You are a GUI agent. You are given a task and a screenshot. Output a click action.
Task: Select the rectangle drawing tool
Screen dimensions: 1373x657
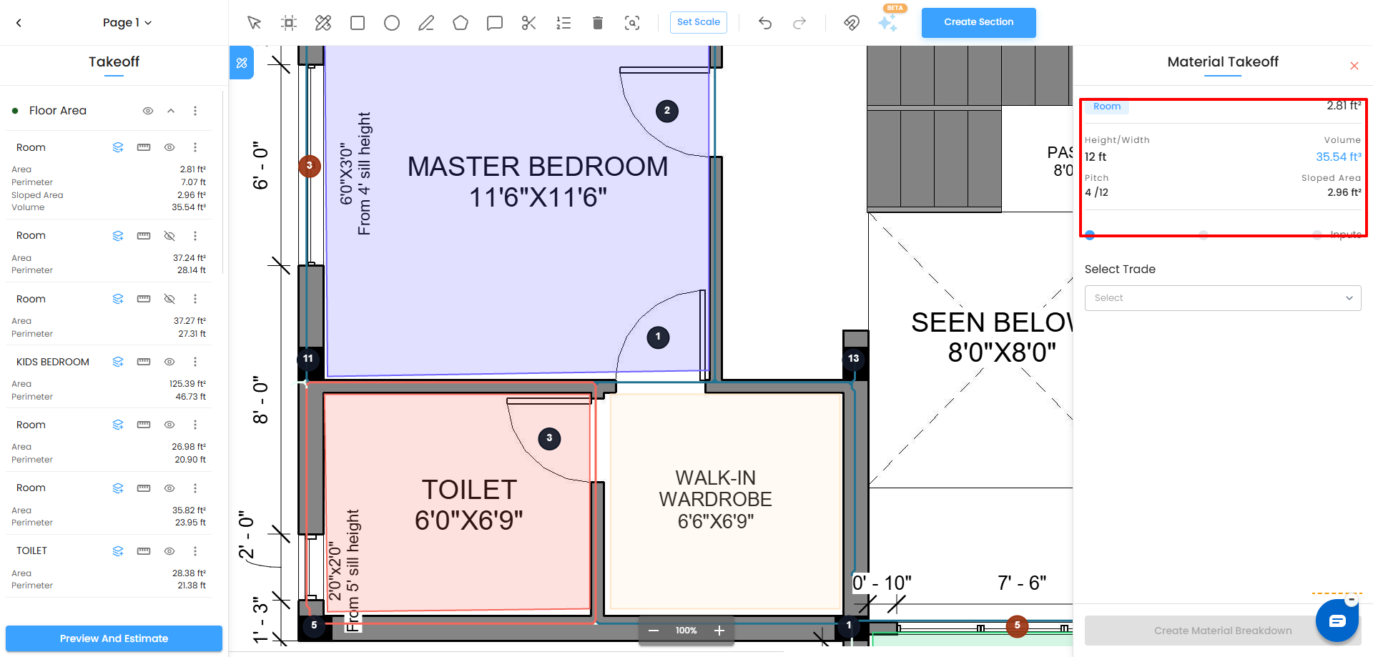pyautogui.click(x=358, y=23)
